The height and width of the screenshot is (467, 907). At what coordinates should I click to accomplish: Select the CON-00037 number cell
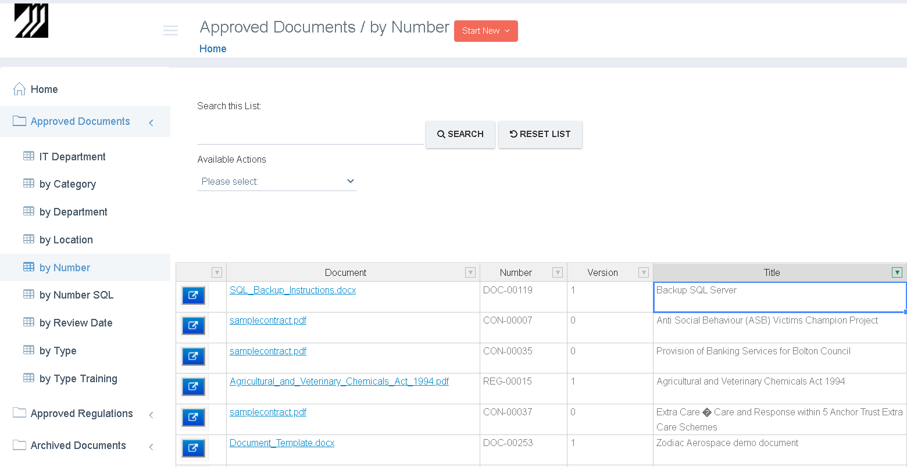coord(523,419)
